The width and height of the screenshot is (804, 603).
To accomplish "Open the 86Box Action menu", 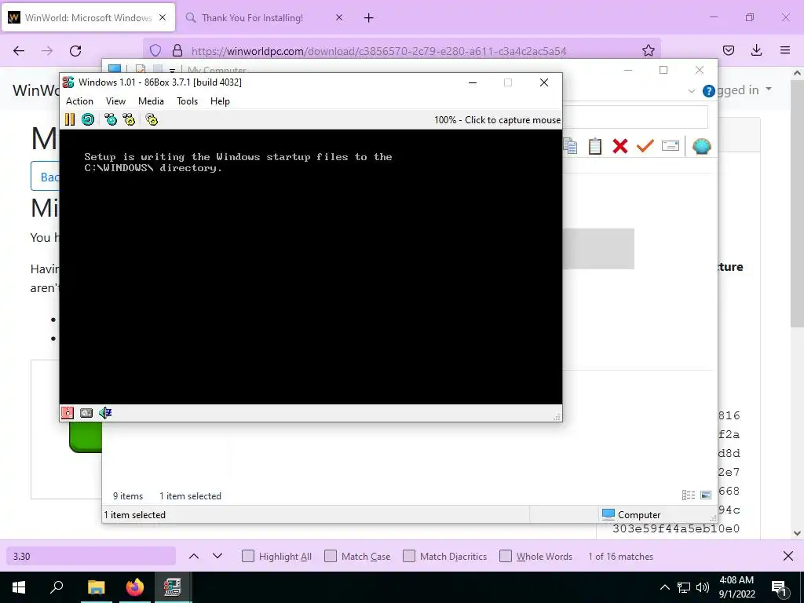I will pyautogui.click(x=79, y=101).
